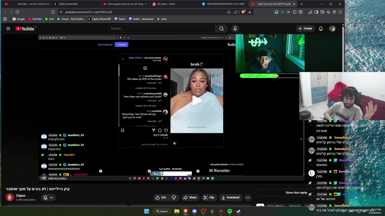Open a new browser tab
Screen dimensions: 385x216
(x=301, y=4)
